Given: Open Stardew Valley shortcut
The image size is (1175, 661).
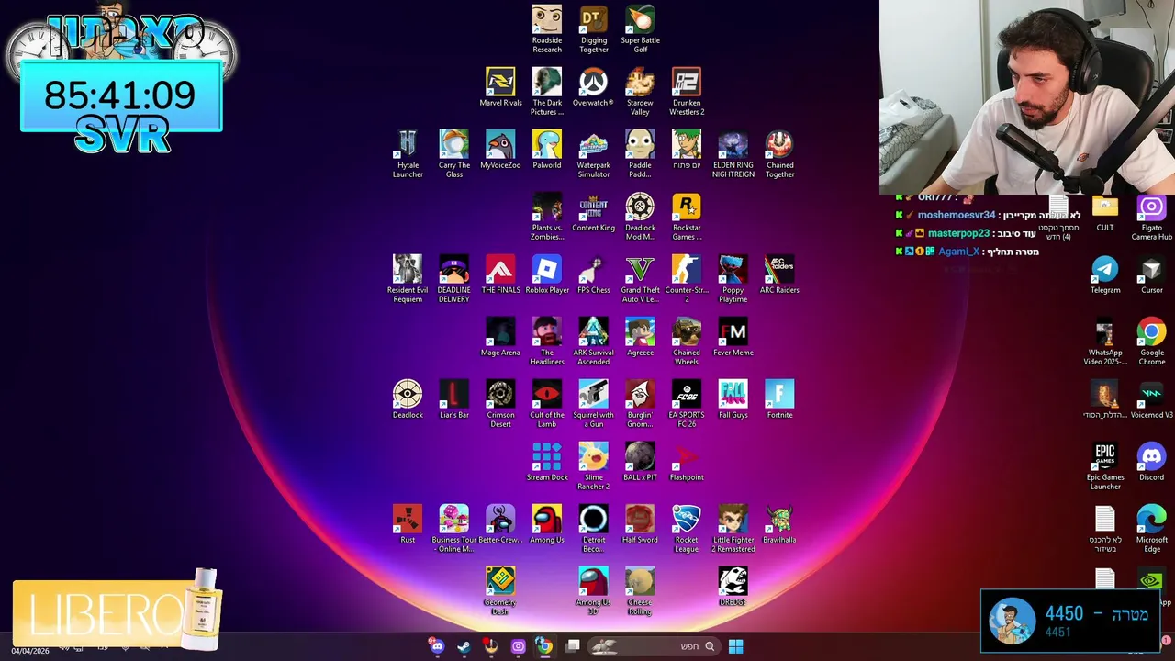Looking at the screenshot, I should point(641,92).
